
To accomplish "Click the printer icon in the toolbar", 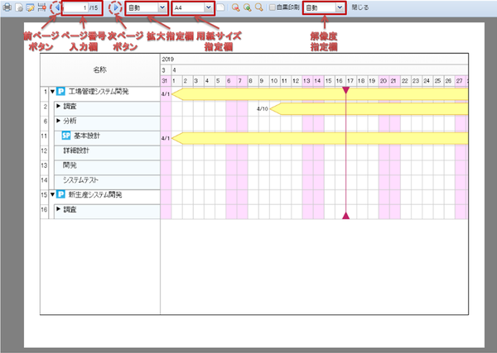I will (7, 7).
